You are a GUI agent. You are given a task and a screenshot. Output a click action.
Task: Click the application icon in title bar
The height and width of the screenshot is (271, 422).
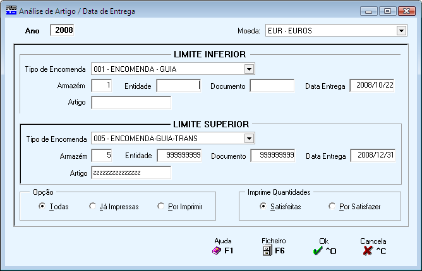pos(11,11)
